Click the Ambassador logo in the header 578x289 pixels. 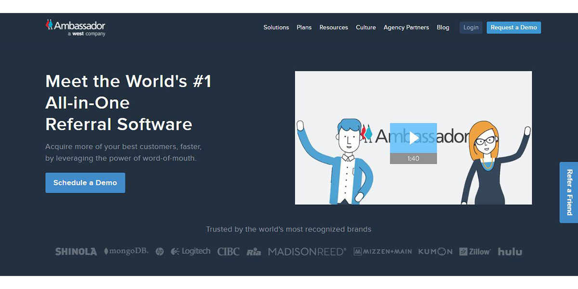76,27
